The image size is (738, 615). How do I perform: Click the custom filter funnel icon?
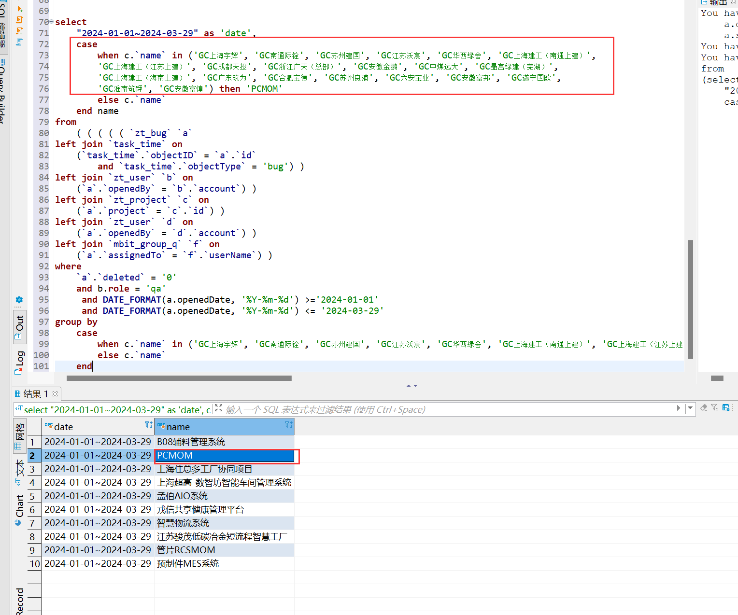click(715, 407)
